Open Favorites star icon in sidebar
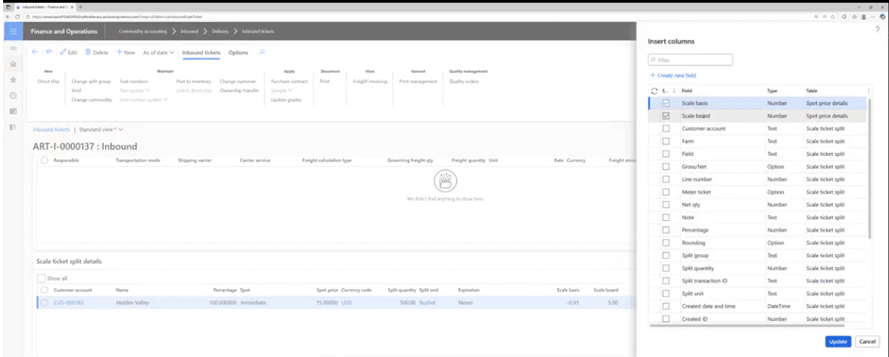 click(13, 79)
